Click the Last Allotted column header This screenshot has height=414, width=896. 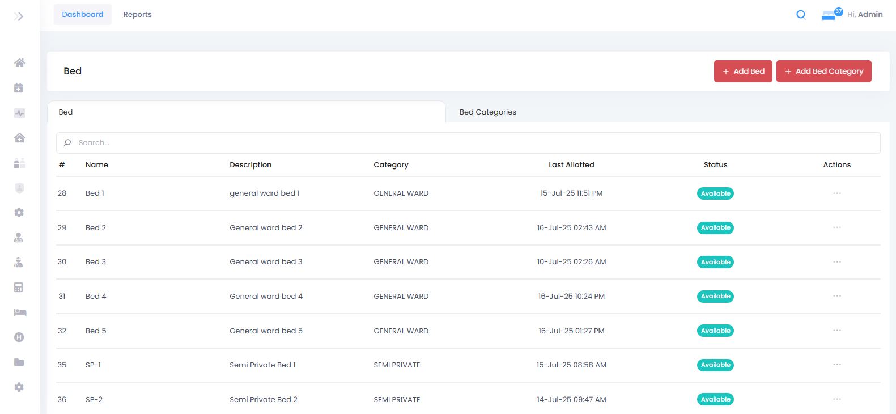(571, 165)
